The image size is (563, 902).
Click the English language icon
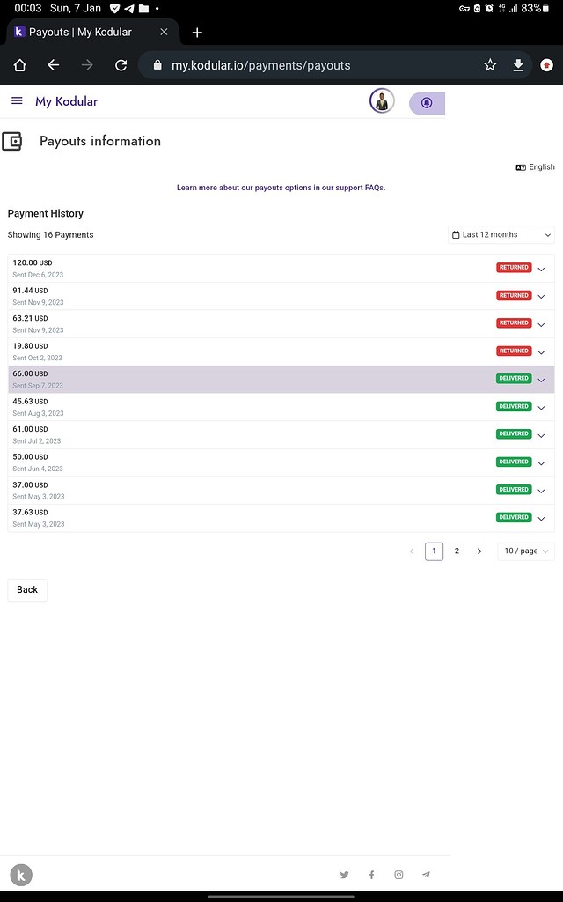(521, 166)
